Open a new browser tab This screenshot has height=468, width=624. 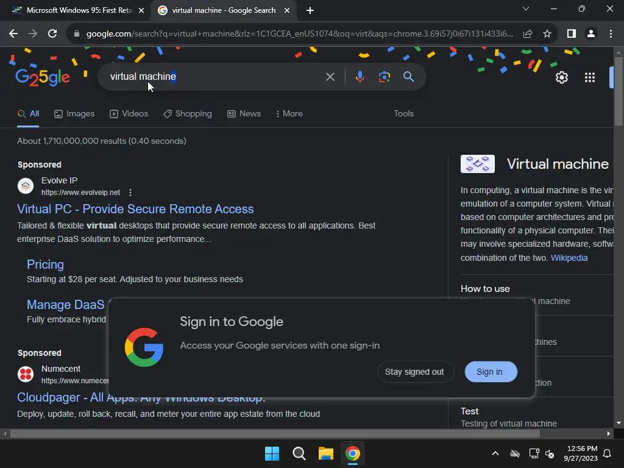tap(310, 11)
